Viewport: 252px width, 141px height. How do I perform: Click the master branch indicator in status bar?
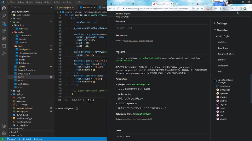coord(12,139)
